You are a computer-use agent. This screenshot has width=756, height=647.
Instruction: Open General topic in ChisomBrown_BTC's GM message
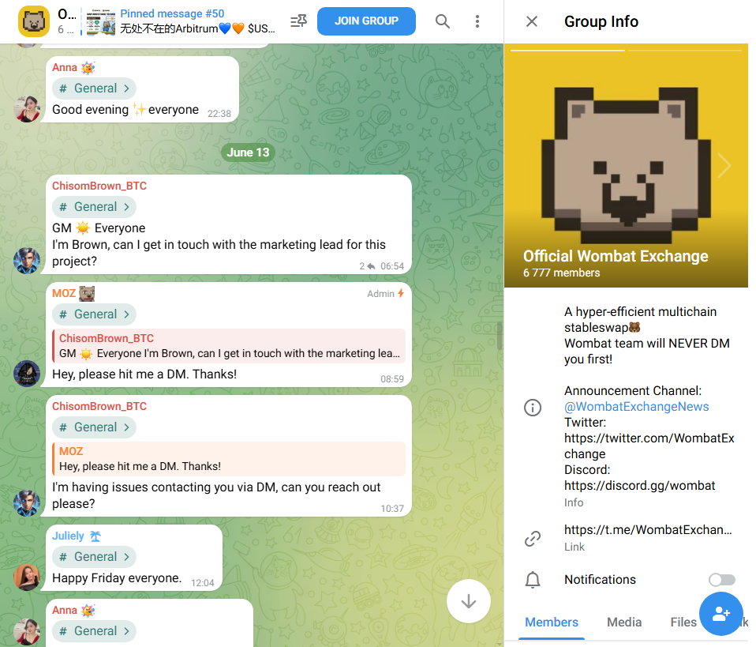tap(94, 207)
